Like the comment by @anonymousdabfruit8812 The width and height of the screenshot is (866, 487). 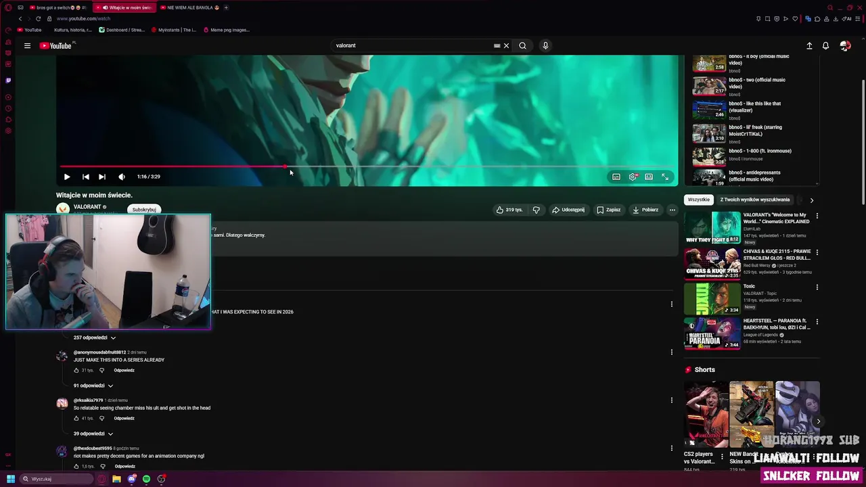click(x=76, y=371)
